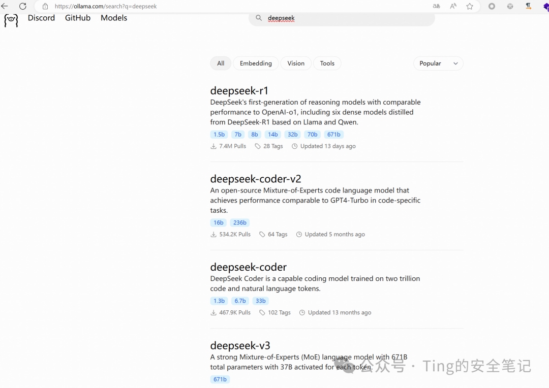This screenshot has height=388, width=549.
Task: Click the read aloud icon
Action: point(453,6)
